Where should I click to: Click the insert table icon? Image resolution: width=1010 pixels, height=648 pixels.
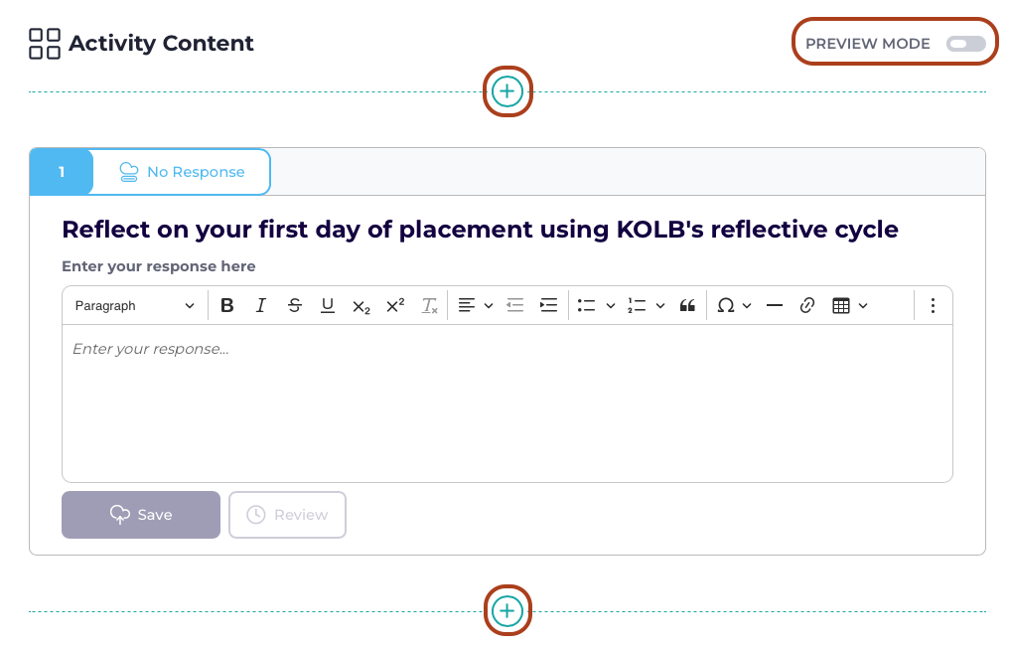pos(841,306)
